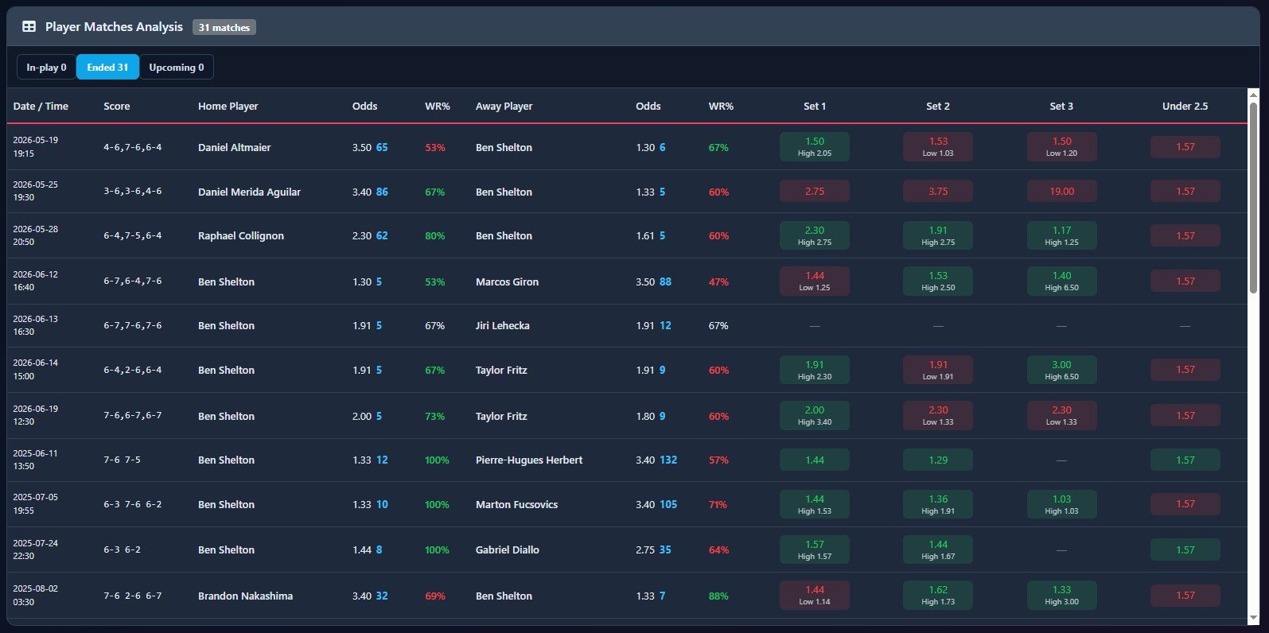Click 80% win rate for Raphael Collignon
Image resolution: width=1269 pixels, height=633 pixels.
pyautogui.click(x=435, y=236)
